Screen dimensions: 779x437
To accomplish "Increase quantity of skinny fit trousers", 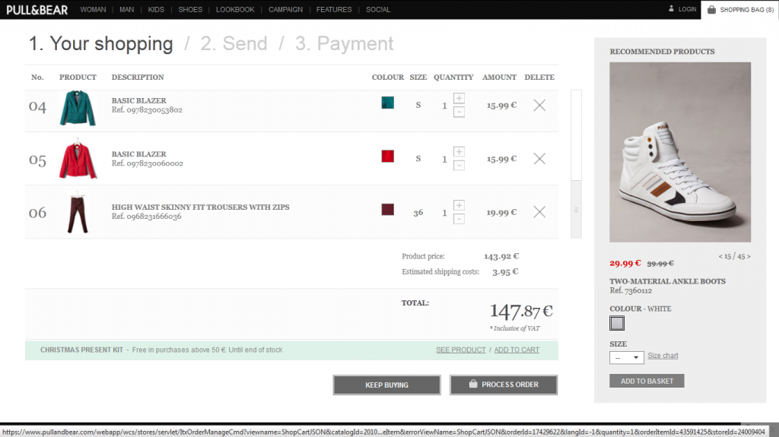I will tap(459, 205).
